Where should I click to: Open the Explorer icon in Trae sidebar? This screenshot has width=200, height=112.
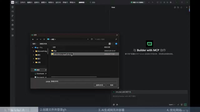click(x=12, y=7)
